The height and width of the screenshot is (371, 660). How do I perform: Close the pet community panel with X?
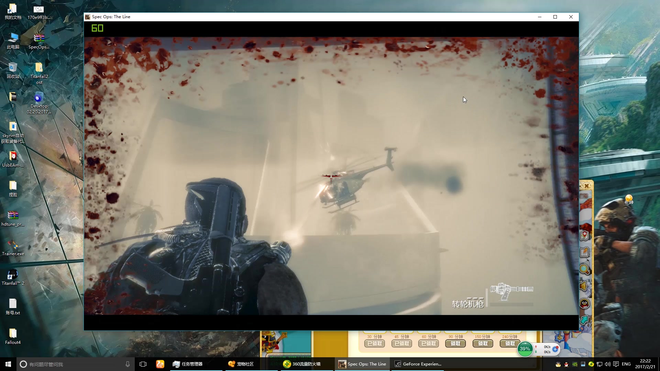pos(587,186)
